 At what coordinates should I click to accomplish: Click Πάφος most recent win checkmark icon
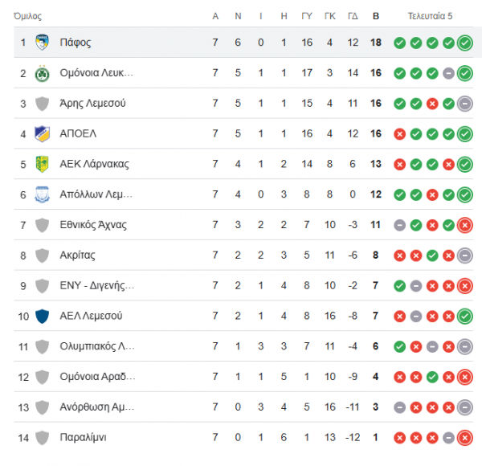pos(465,43)
